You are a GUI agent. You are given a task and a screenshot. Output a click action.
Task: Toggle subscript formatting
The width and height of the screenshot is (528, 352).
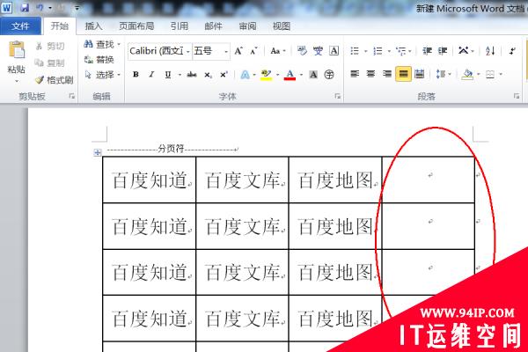[208, 75]
